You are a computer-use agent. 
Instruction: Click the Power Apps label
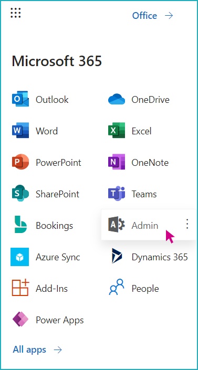(x=60, y=321)
